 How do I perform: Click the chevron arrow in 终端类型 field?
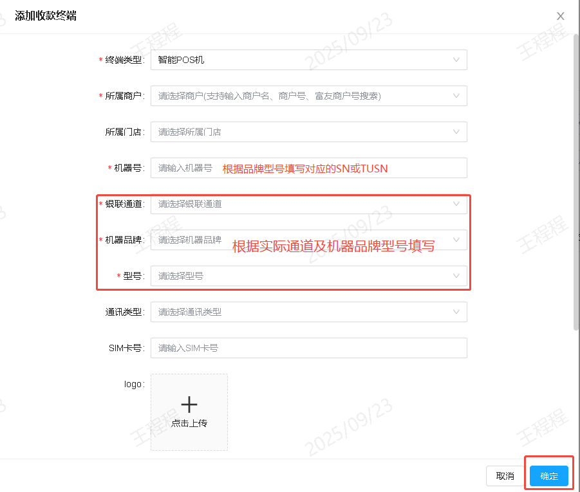(456, 60)
